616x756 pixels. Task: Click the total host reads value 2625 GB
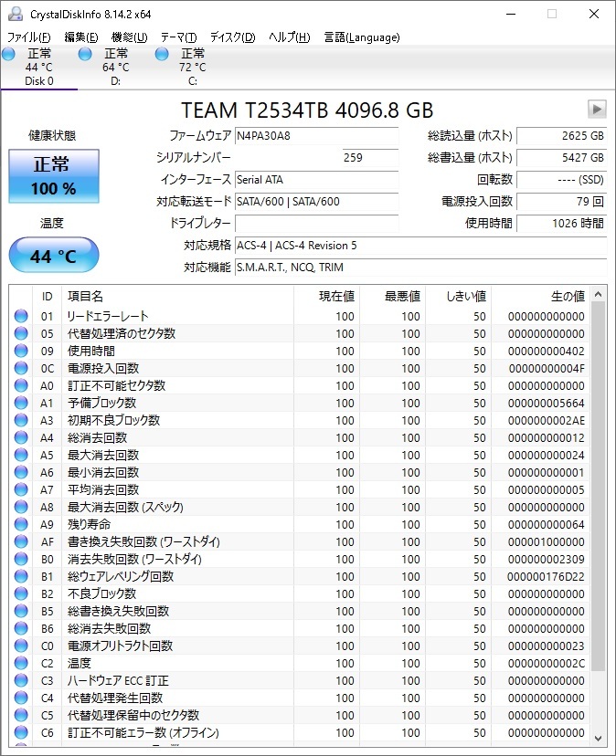tap(561, 136)
